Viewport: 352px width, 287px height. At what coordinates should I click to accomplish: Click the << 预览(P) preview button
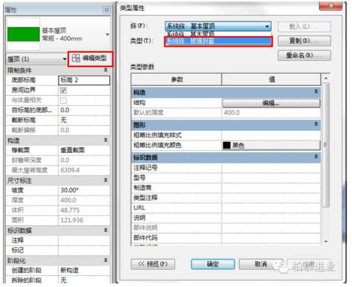point(153,264)
